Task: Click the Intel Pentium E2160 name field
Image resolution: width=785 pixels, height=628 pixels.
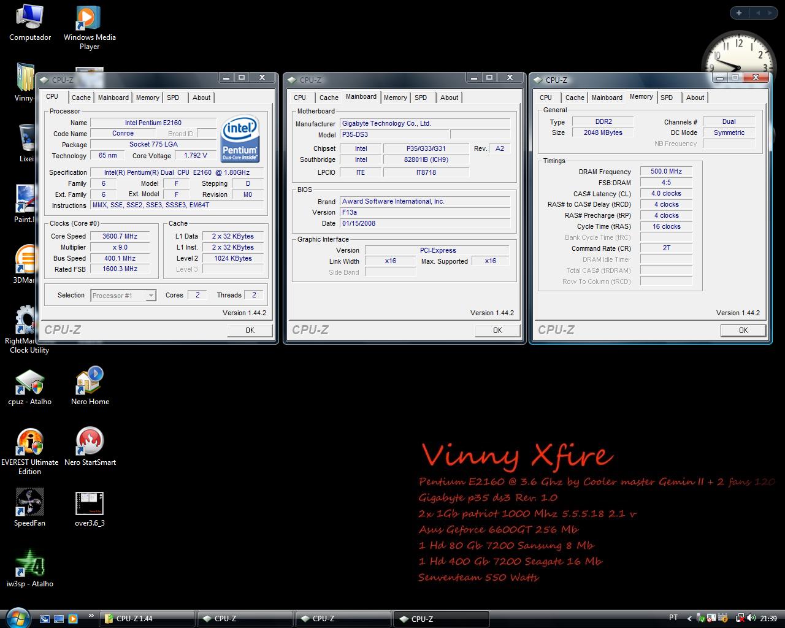Action: click(x=153, y=123)
